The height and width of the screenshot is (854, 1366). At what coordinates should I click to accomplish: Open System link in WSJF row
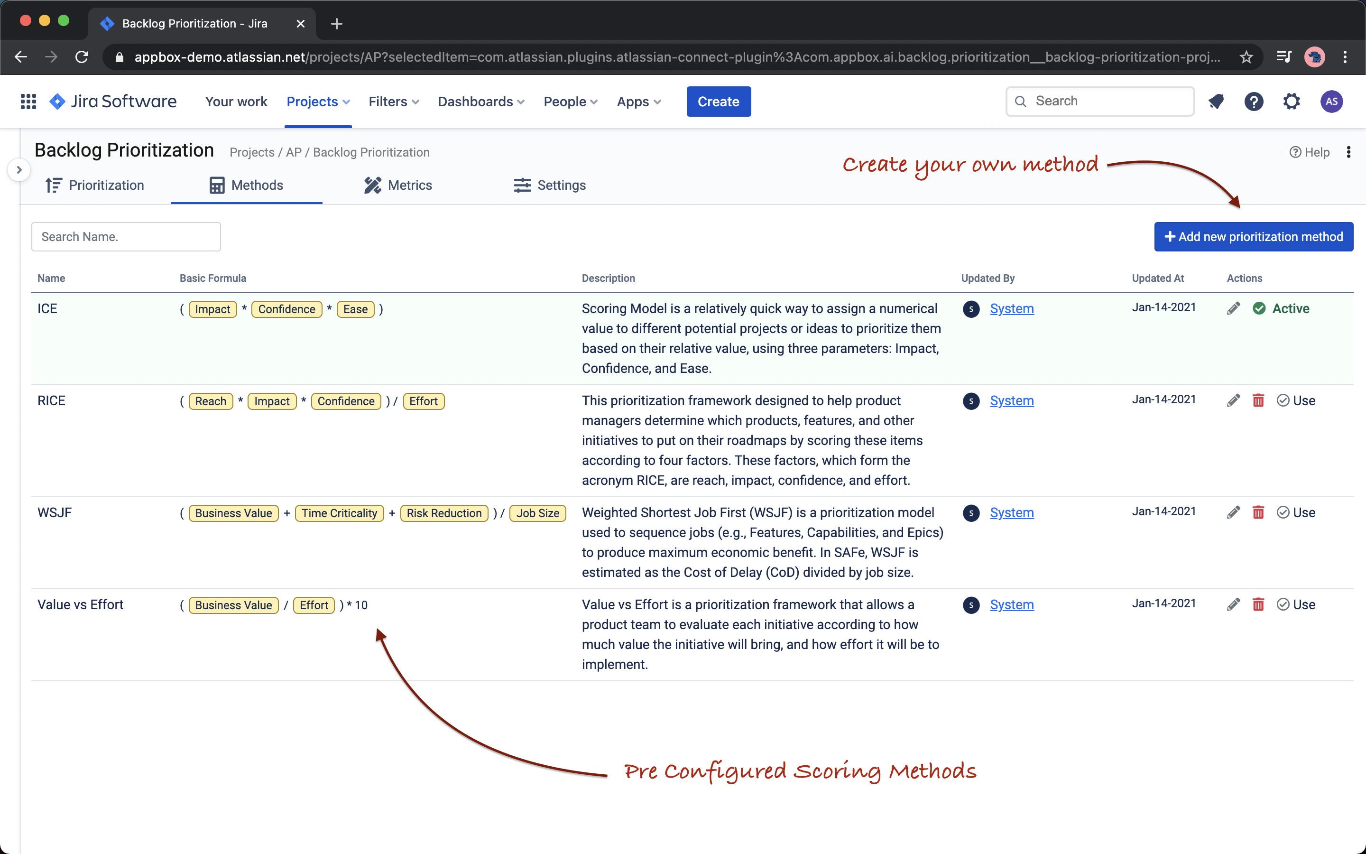(x=1012, y=512)
